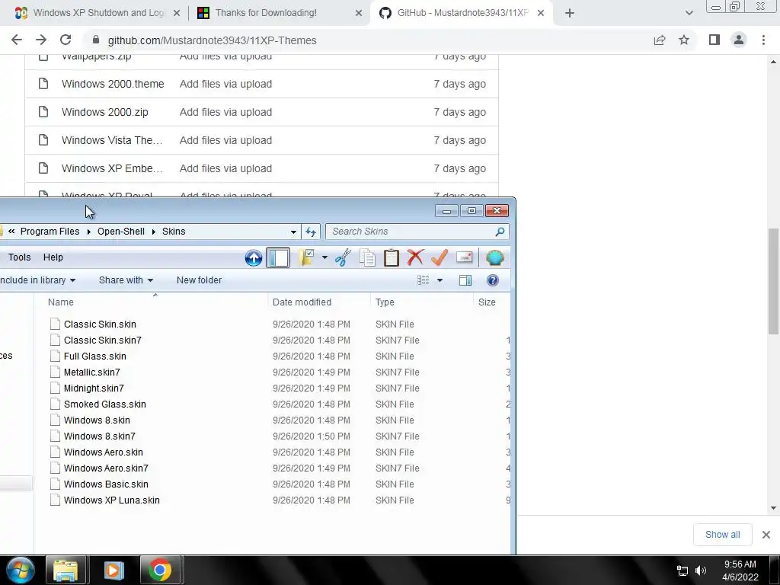Click the network tray icon
This screenshot has width=780, height=585.
point(682,571)
